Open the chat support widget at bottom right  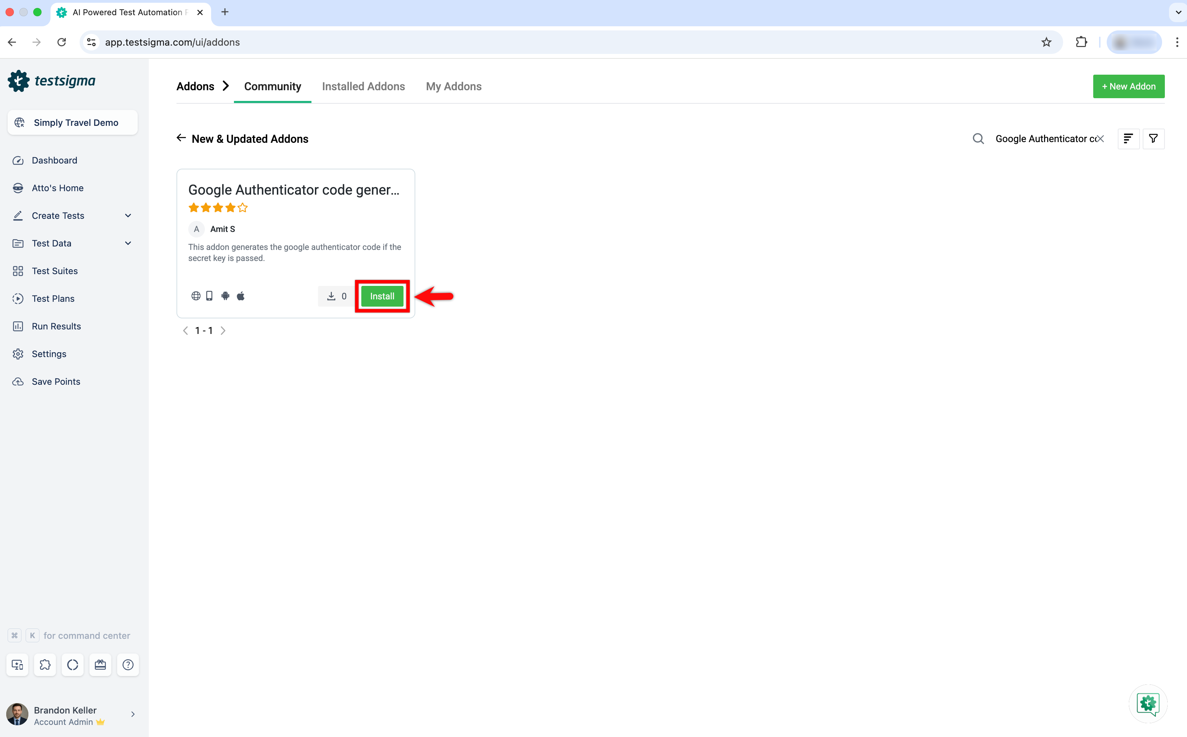[x=1148, y=703]
